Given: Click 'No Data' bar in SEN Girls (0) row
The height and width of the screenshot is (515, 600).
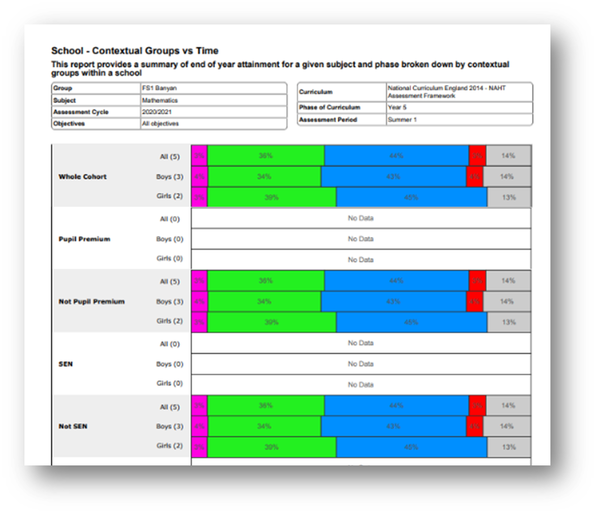Looking at the screenshot, I should click(361, 385).
